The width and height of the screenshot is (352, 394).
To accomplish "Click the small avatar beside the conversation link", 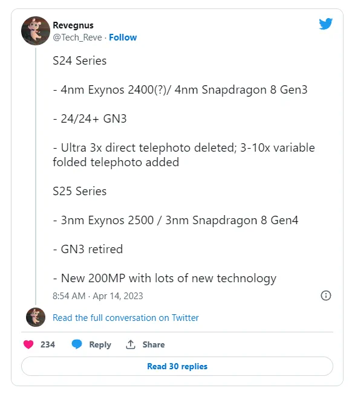I will tap(36, 317).
